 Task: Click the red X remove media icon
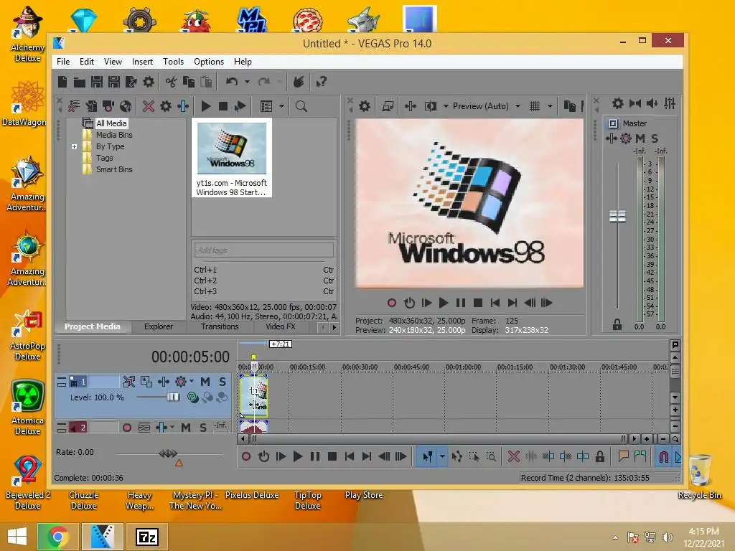pos(148,106)
